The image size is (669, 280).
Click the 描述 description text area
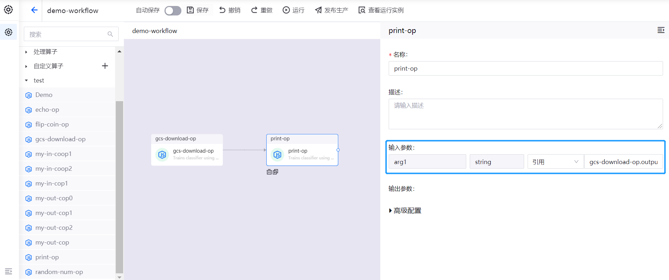(x=525, y=114)
